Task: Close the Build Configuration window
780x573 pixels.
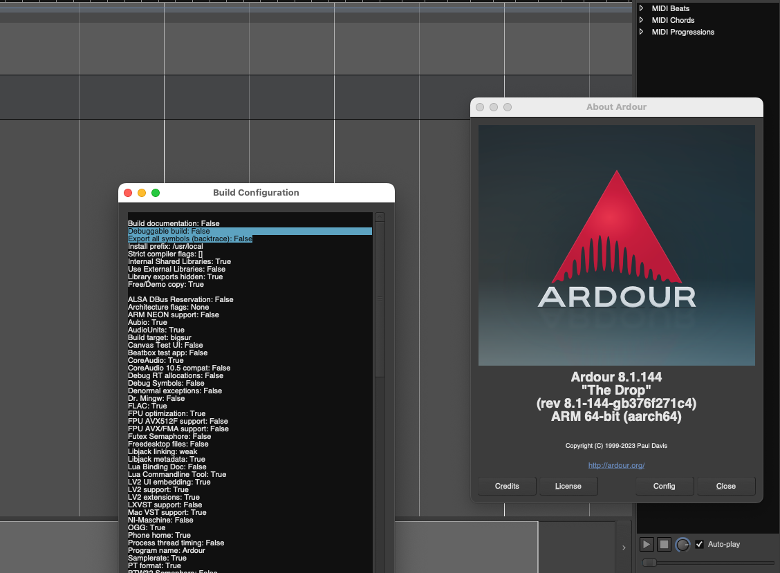Action: [x=128, y=193]
